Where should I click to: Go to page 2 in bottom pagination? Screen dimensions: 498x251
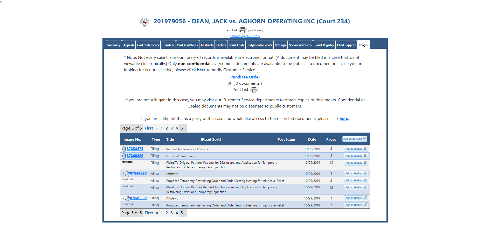point(167,213)
